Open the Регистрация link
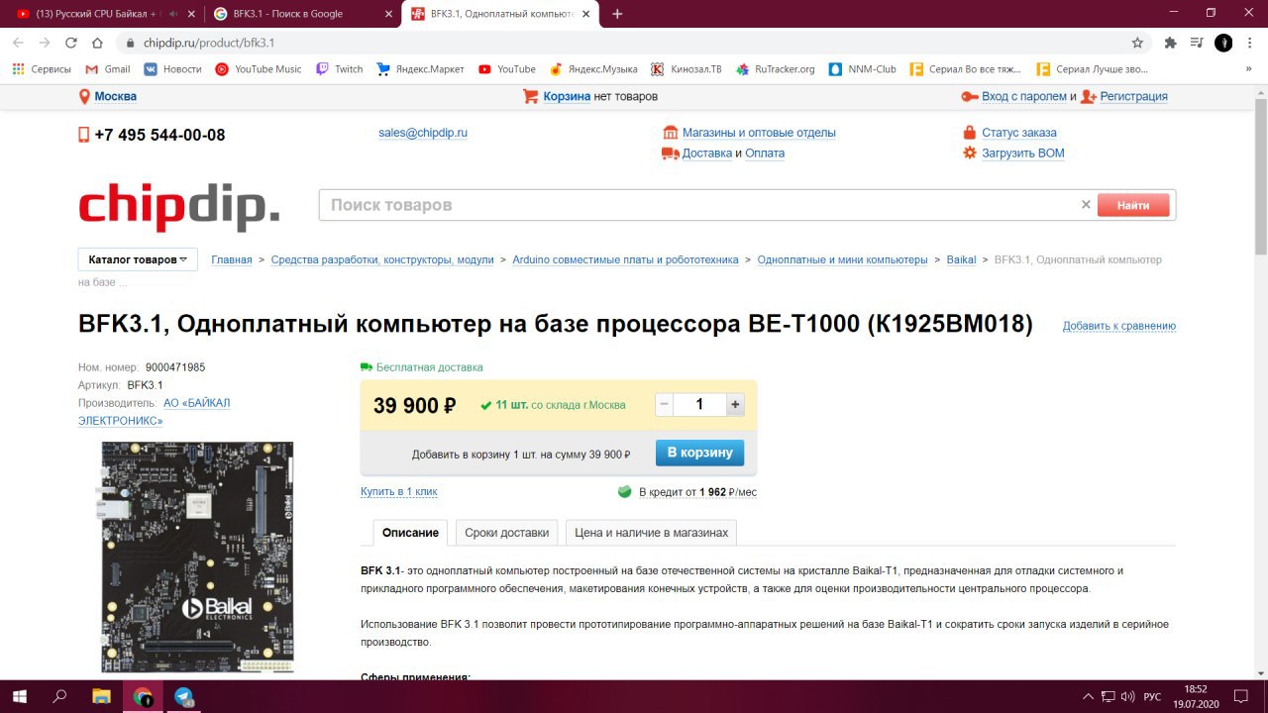1268x713 pixels. coord(1133,96)
